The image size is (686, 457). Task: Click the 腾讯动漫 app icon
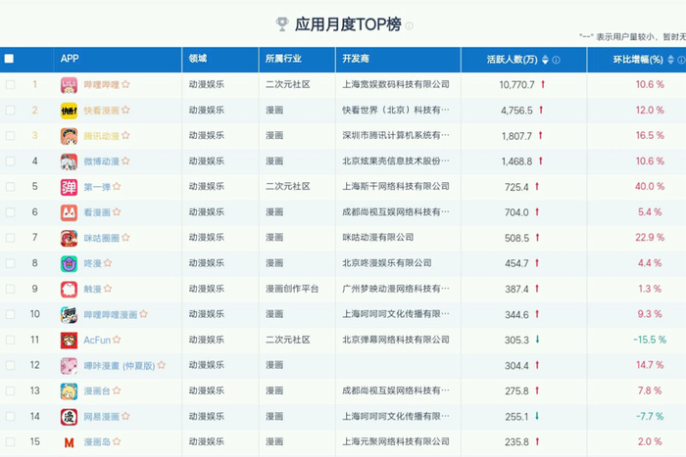[70, 136]
